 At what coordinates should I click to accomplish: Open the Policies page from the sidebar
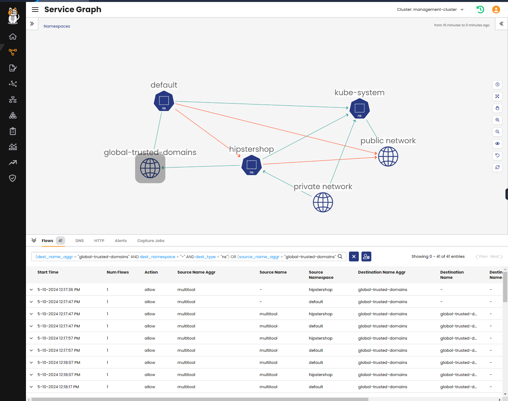pyautogui.click(x=12, y=68)
